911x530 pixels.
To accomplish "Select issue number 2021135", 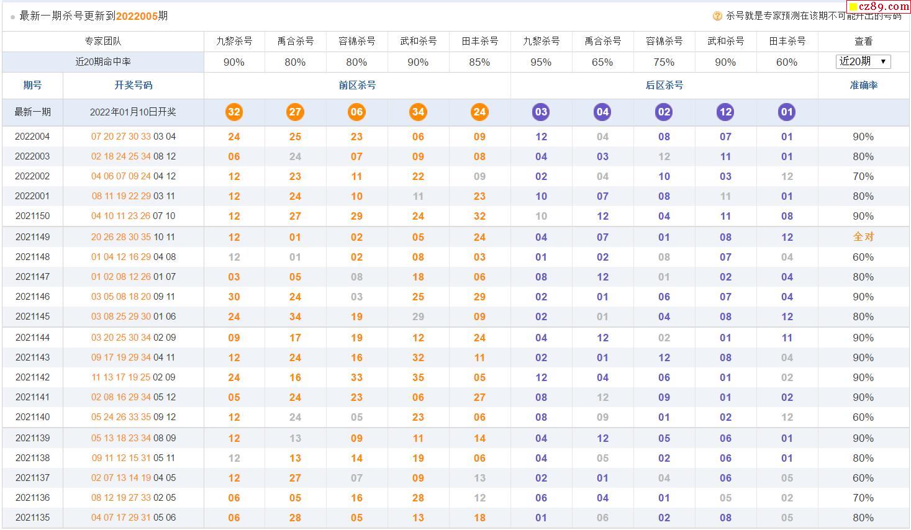I will click(x=32, y=518).
